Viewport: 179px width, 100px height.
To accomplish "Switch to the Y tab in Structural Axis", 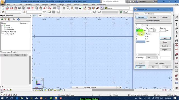I will 142,25.
